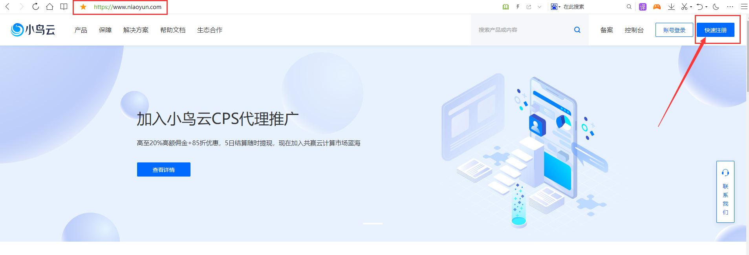Viewport: 749px width, 255px height.
Task: Click the blue site search magnifier icon
Action: 577,30
